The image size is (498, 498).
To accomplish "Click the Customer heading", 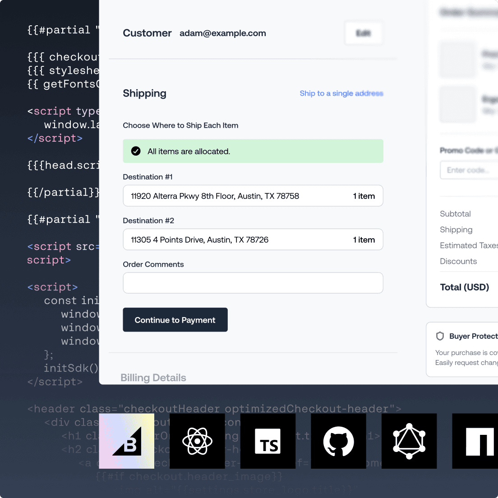I will click(x=147, y=33).
